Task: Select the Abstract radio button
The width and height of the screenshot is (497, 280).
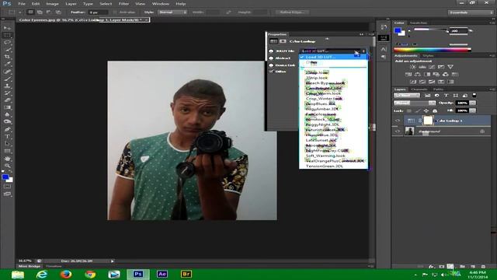Action: (271, 58)
